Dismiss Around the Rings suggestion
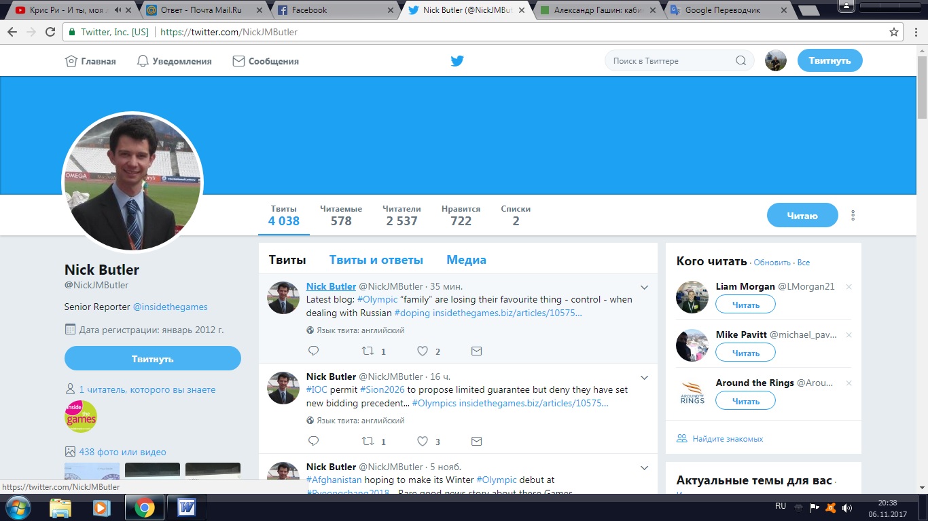This screenshot has height=521, width=928. [x=849, y=383]
